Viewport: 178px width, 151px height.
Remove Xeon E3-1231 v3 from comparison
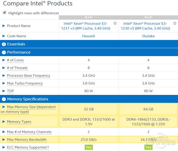(x=115, y=23)
